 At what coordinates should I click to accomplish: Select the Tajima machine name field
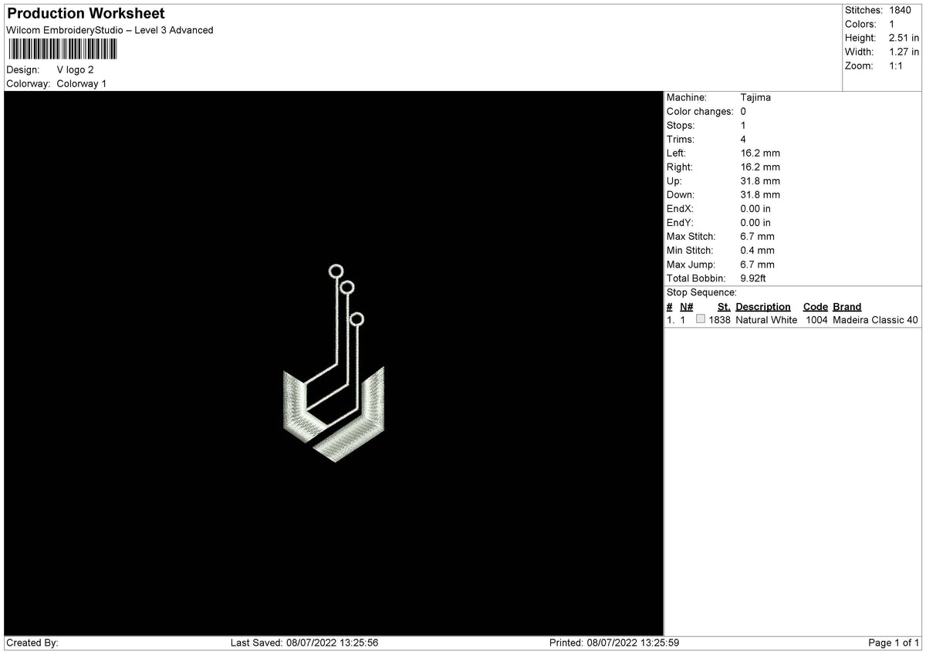coord(754,97)
